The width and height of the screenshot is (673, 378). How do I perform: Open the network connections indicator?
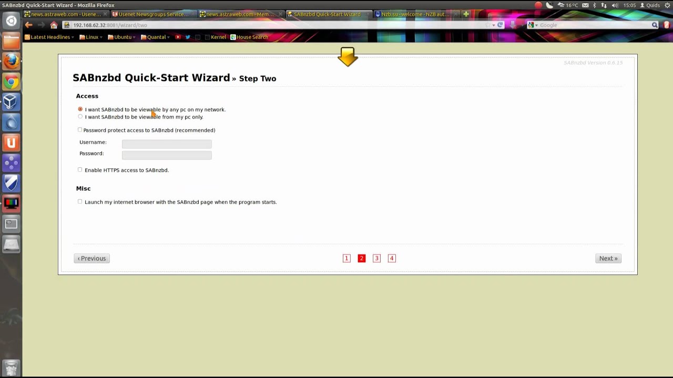point(604,5)
